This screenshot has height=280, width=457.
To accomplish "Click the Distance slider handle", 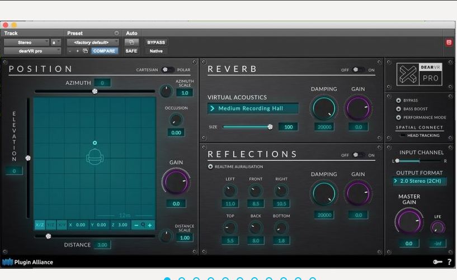I will pyautogui.click(x=48, y=236).
